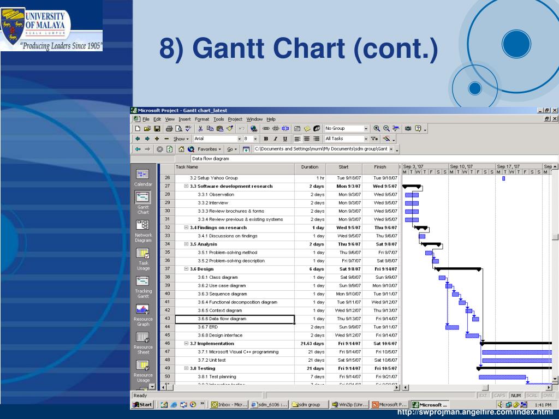Toggle Italic formatting
This screenshot has height=419, width=559.
(x=275, y=139)
